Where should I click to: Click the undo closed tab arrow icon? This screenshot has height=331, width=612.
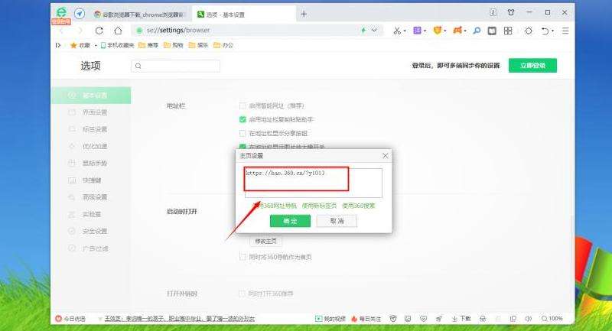point(545,31)
